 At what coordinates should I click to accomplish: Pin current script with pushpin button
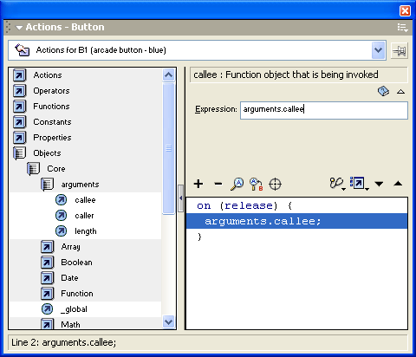point(400,51)
